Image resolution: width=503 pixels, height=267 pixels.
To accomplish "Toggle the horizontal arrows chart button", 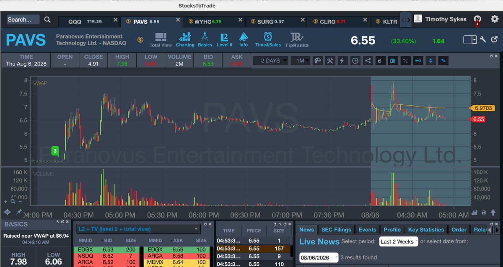I will (x=443, y=60).
